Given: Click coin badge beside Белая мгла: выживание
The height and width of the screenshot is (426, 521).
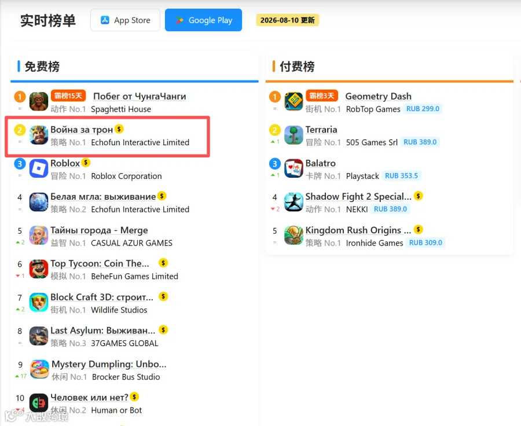Looking at the screenshot, I should 162,196.
